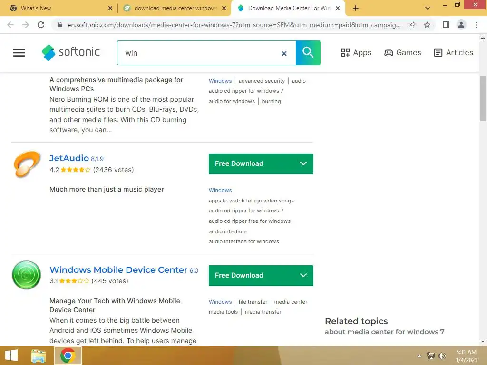The height and width of the screenshot is (365, 487).
Task: Click the 'burning' tag
Action: 271,101
